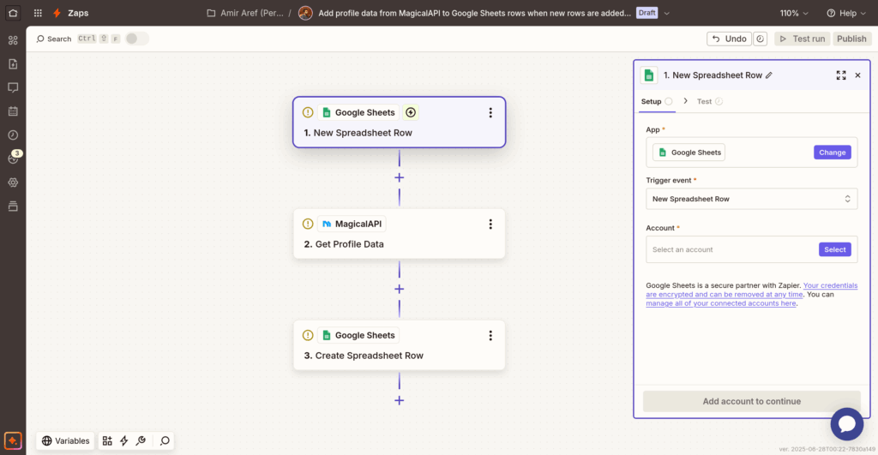Open the Help menu
The image size is (878, 455).
pos(846,13)
